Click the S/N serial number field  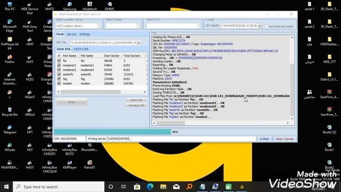click(70, 139)
